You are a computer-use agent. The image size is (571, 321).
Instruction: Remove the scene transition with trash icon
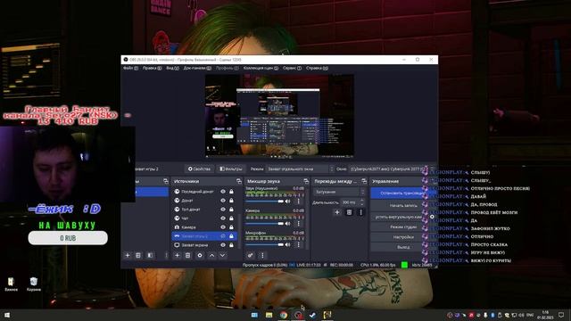tap(349, 212)
